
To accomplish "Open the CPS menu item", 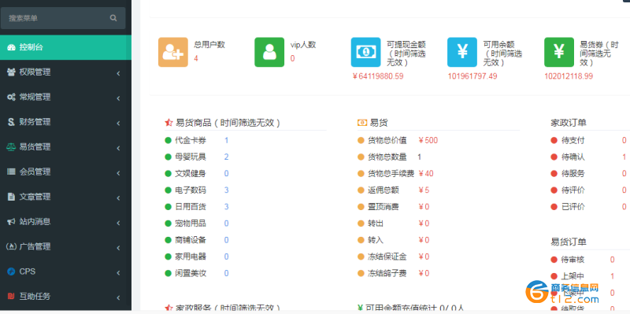I will click(x=65, y=272).
